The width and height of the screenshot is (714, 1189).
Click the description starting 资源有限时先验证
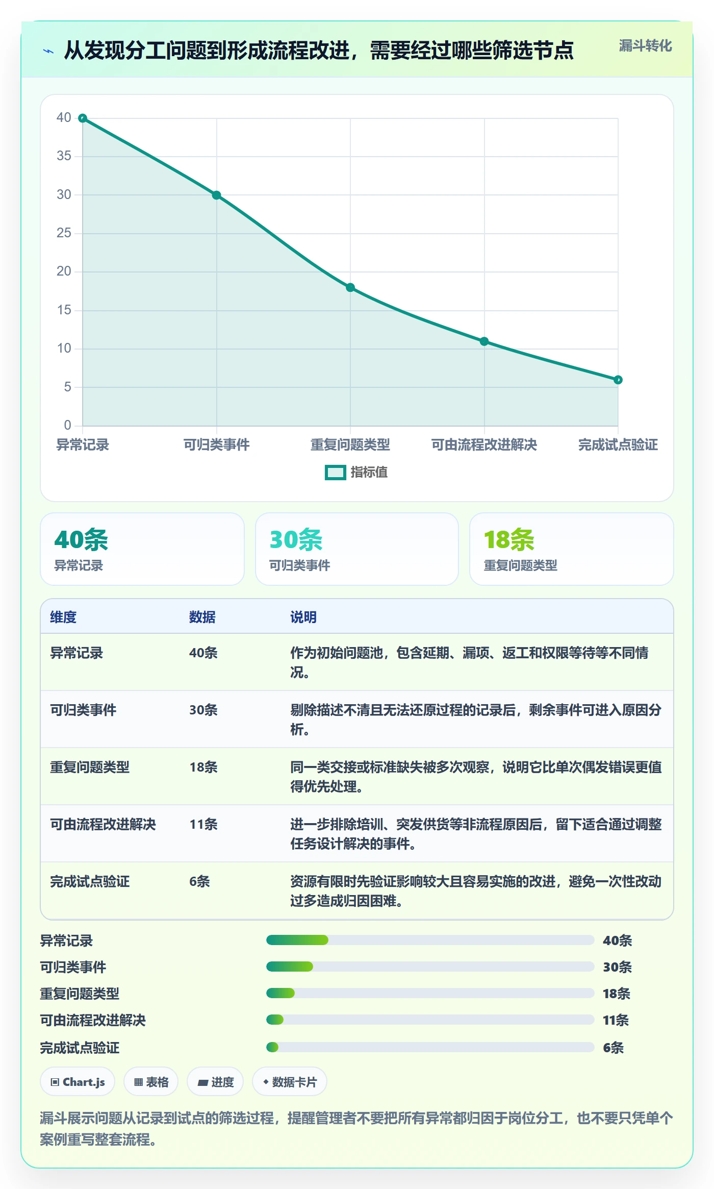click(476, 891)
